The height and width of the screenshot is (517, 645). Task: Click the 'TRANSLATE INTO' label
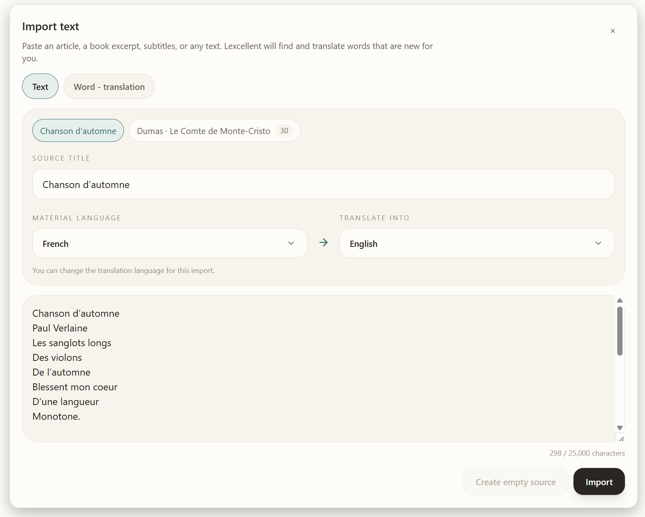pyautogui.click(x=374, y=218)
